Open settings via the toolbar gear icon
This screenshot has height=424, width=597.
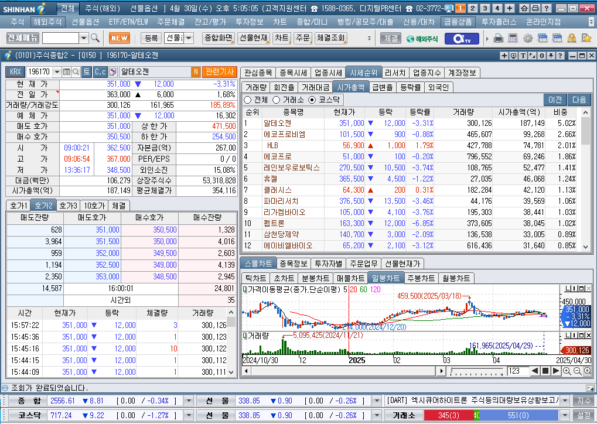[528, 38]
